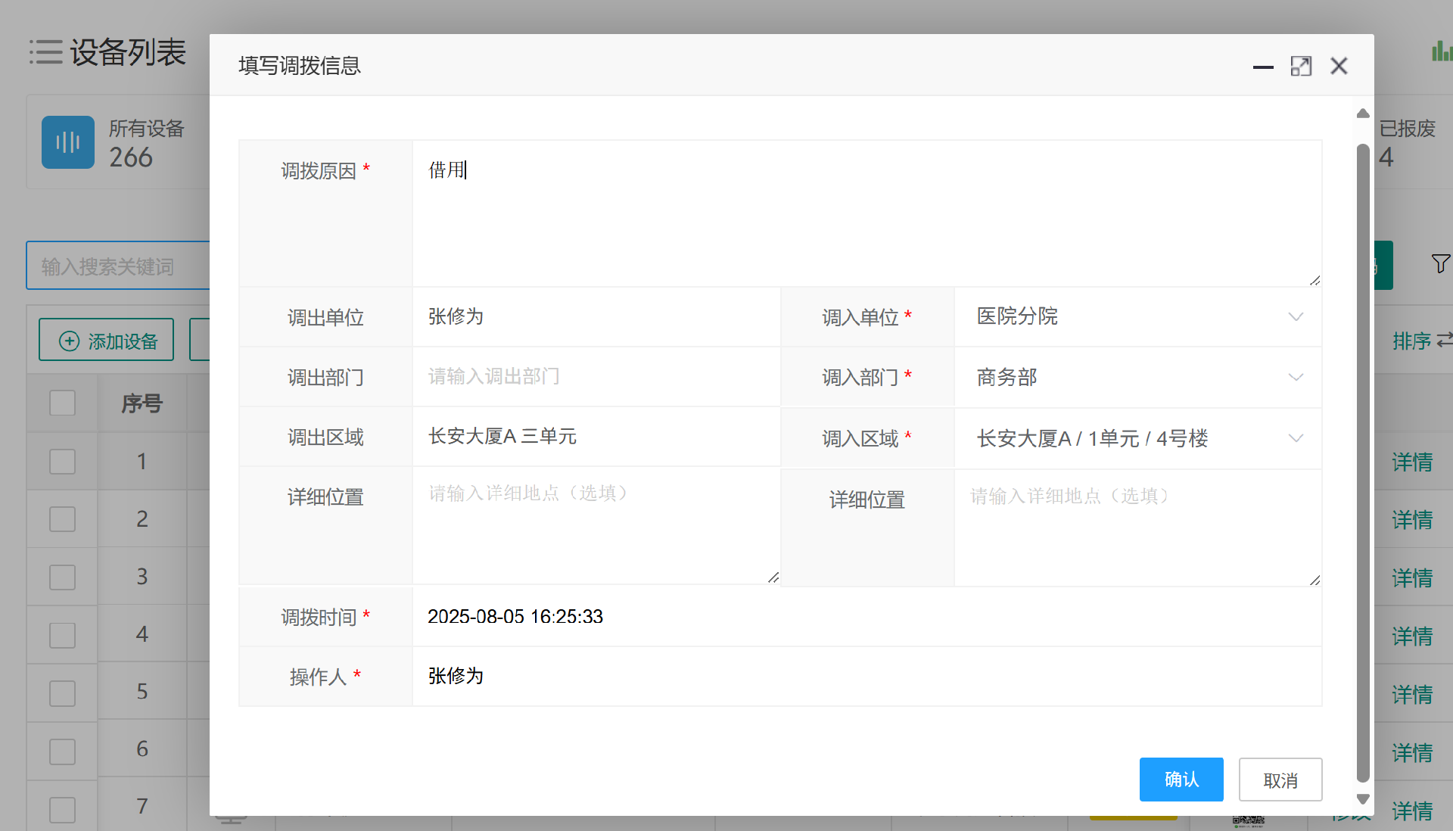Close the 填写调拨信息 dialog

coord(1339,67)
